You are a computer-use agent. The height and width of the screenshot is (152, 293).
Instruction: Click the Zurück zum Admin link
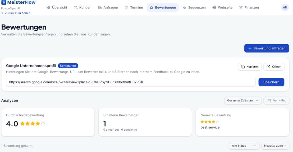(16, 13)
